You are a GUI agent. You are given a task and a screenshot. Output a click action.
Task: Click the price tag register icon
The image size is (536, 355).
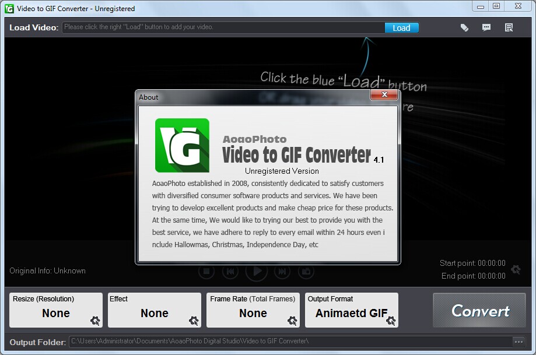coord(464,27)
